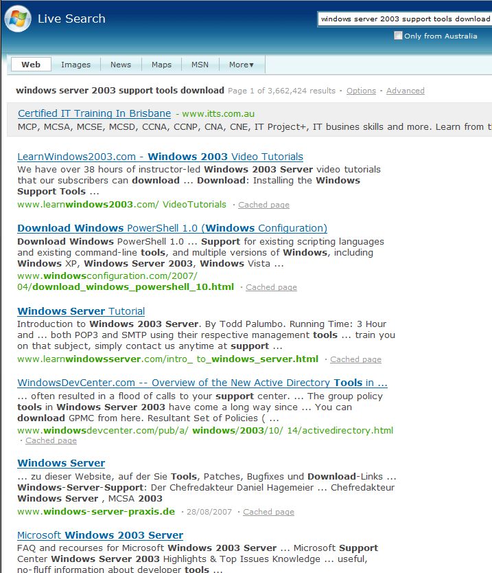
Task: Expand the More dropdown menu
Action: (x=242, y=65)
